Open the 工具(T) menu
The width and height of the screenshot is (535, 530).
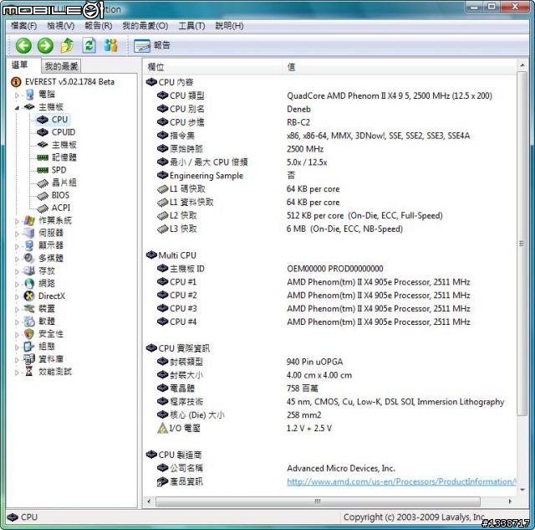(x=191, y=26)
